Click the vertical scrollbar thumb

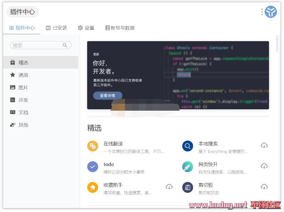[x=277, y=44]
